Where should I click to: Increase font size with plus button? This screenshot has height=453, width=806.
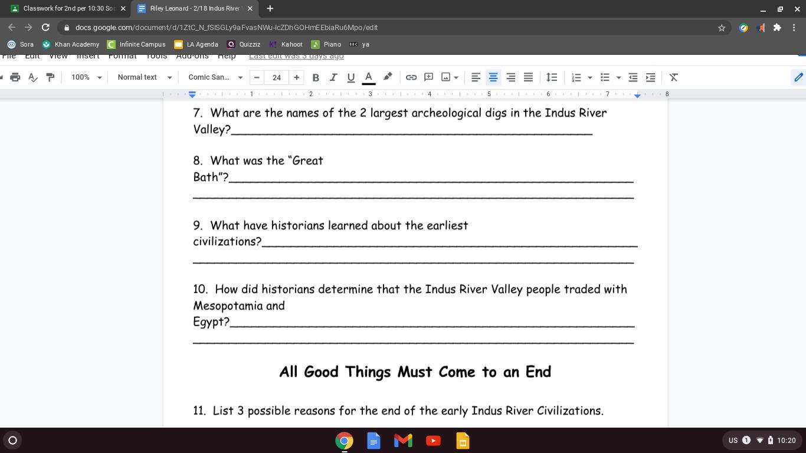point(297,77)
